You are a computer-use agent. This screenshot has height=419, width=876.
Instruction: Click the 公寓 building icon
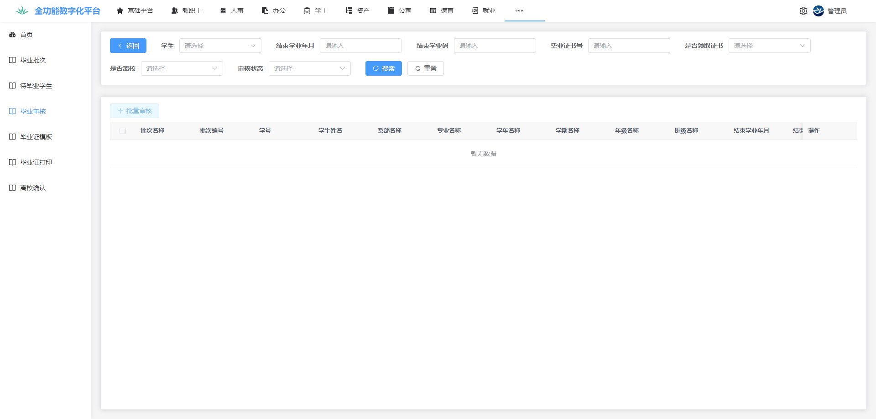391,10
